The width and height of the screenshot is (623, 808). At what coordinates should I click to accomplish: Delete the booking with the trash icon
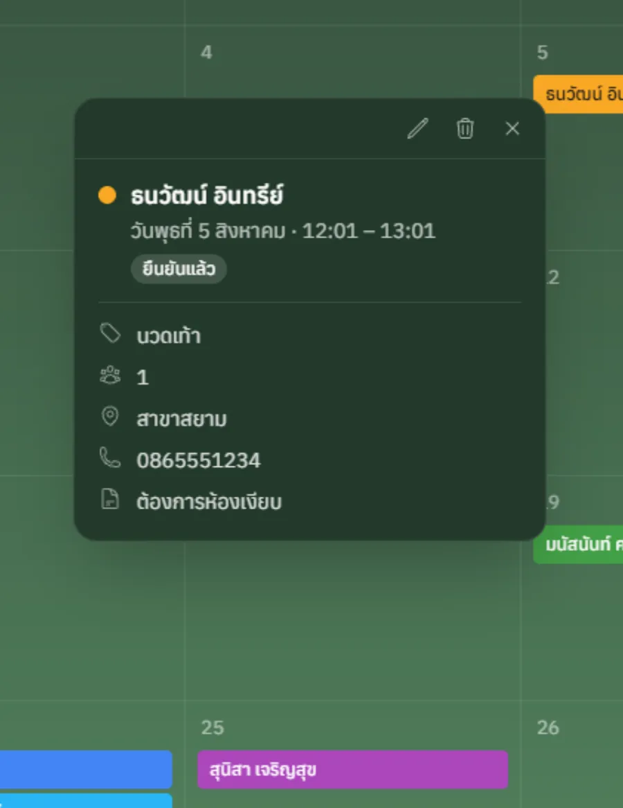[465, 128]
